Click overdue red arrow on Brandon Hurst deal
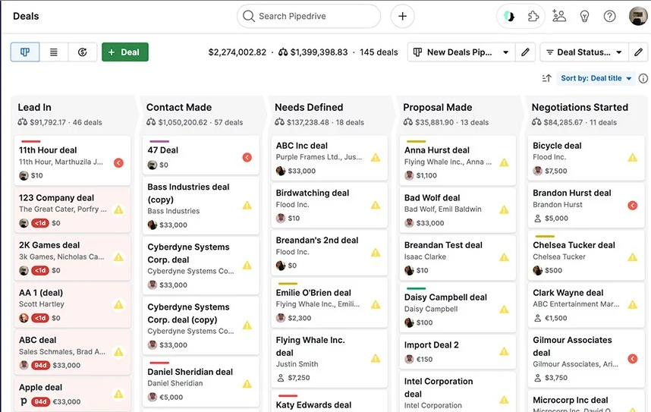651x412 pixels. (632, 205)
